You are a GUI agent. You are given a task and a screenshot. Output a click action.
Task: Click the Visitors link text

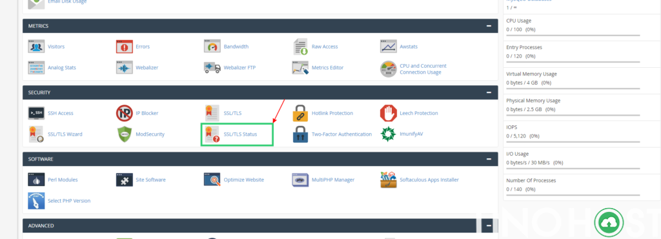pos(56,47)
